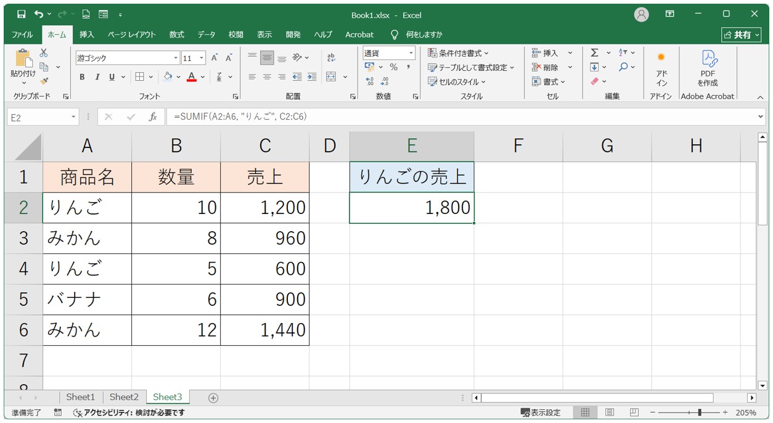
Task: Toggle Bold formatting
Action: click(82, 77)
